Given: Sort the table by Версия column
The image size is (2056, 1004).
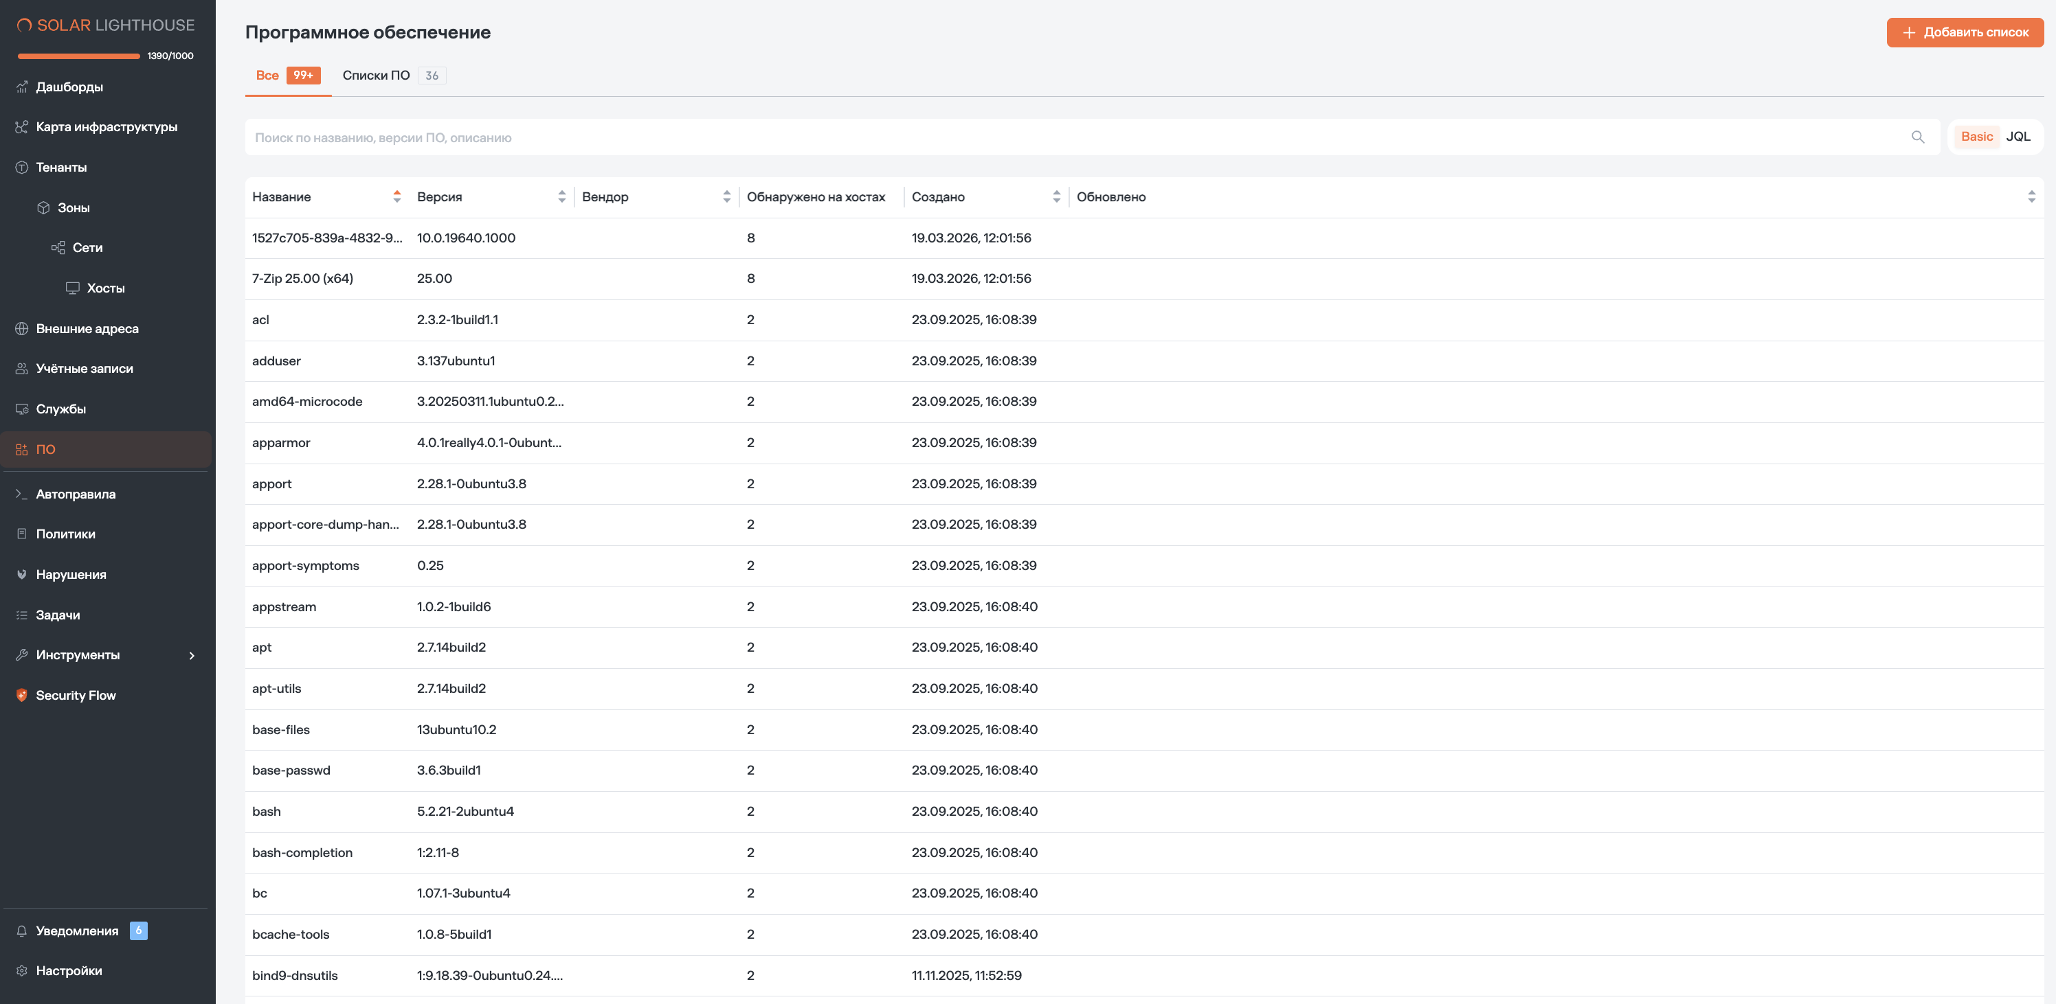Looking at the screenshot, I should [562, 197].
